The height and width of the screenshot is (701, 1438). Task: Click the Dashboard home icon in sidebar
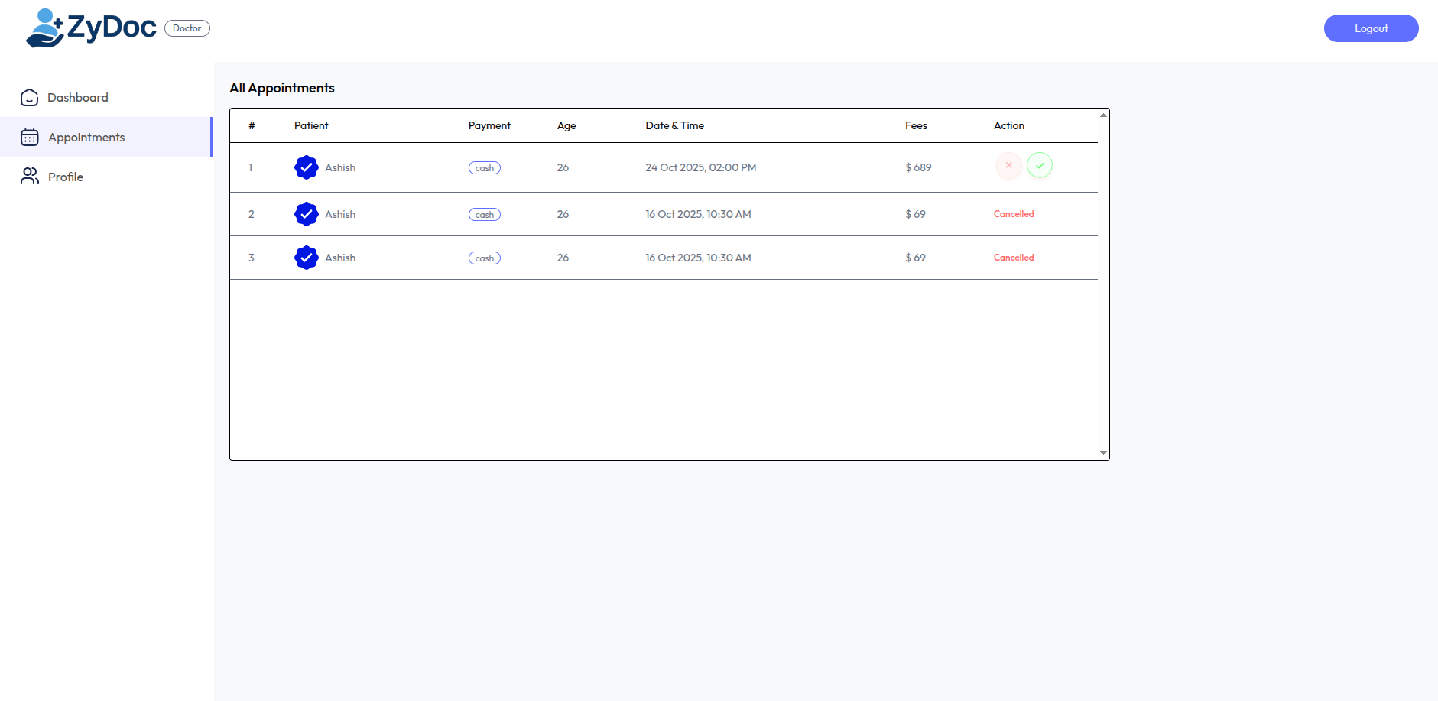pyautogui.click(x=30, y=98)
